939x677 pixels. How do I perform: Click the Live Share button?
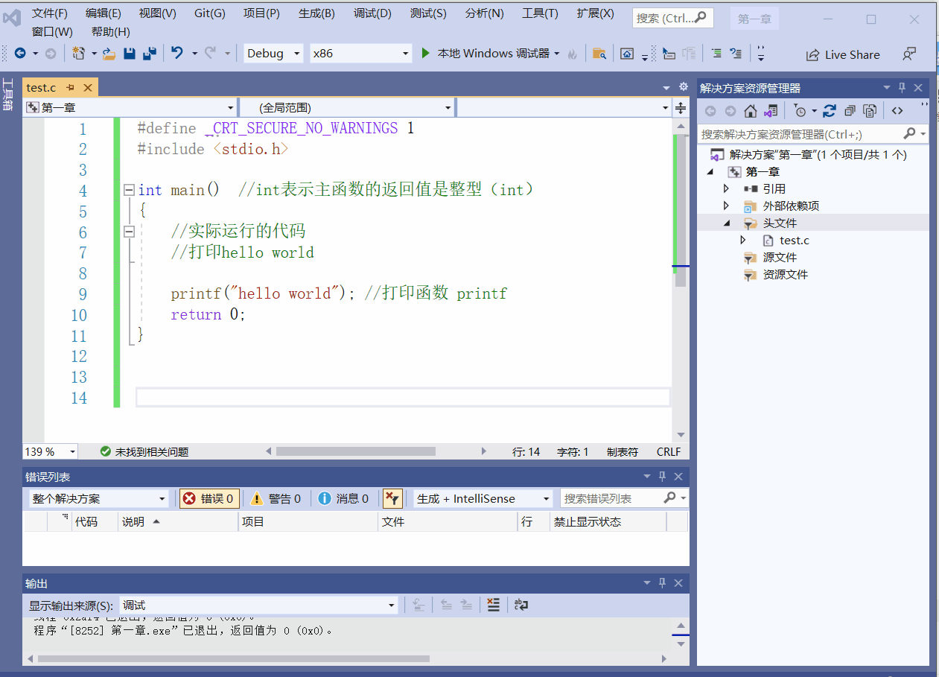click(843, 54)
